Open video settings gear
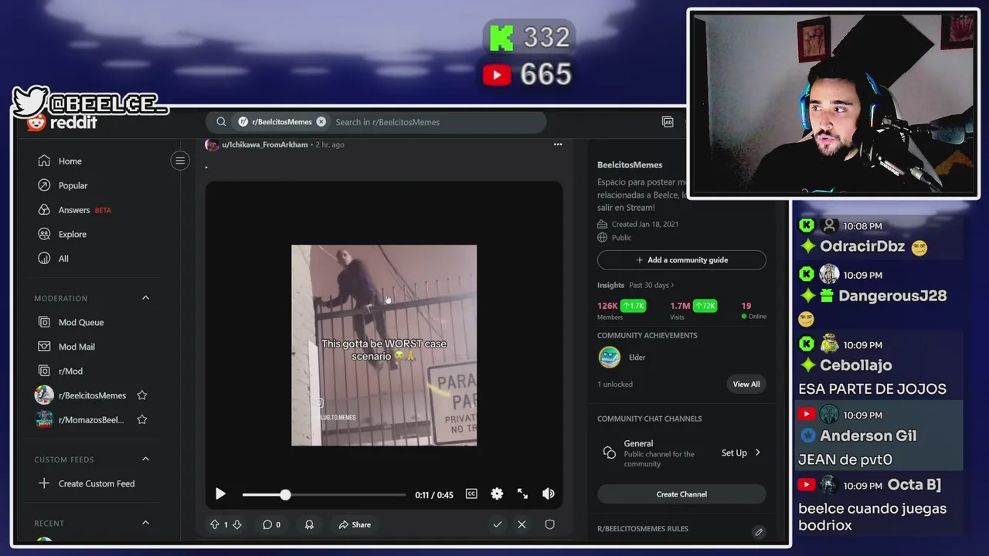Viewport: 989px width, 556px height. (497, 494)
